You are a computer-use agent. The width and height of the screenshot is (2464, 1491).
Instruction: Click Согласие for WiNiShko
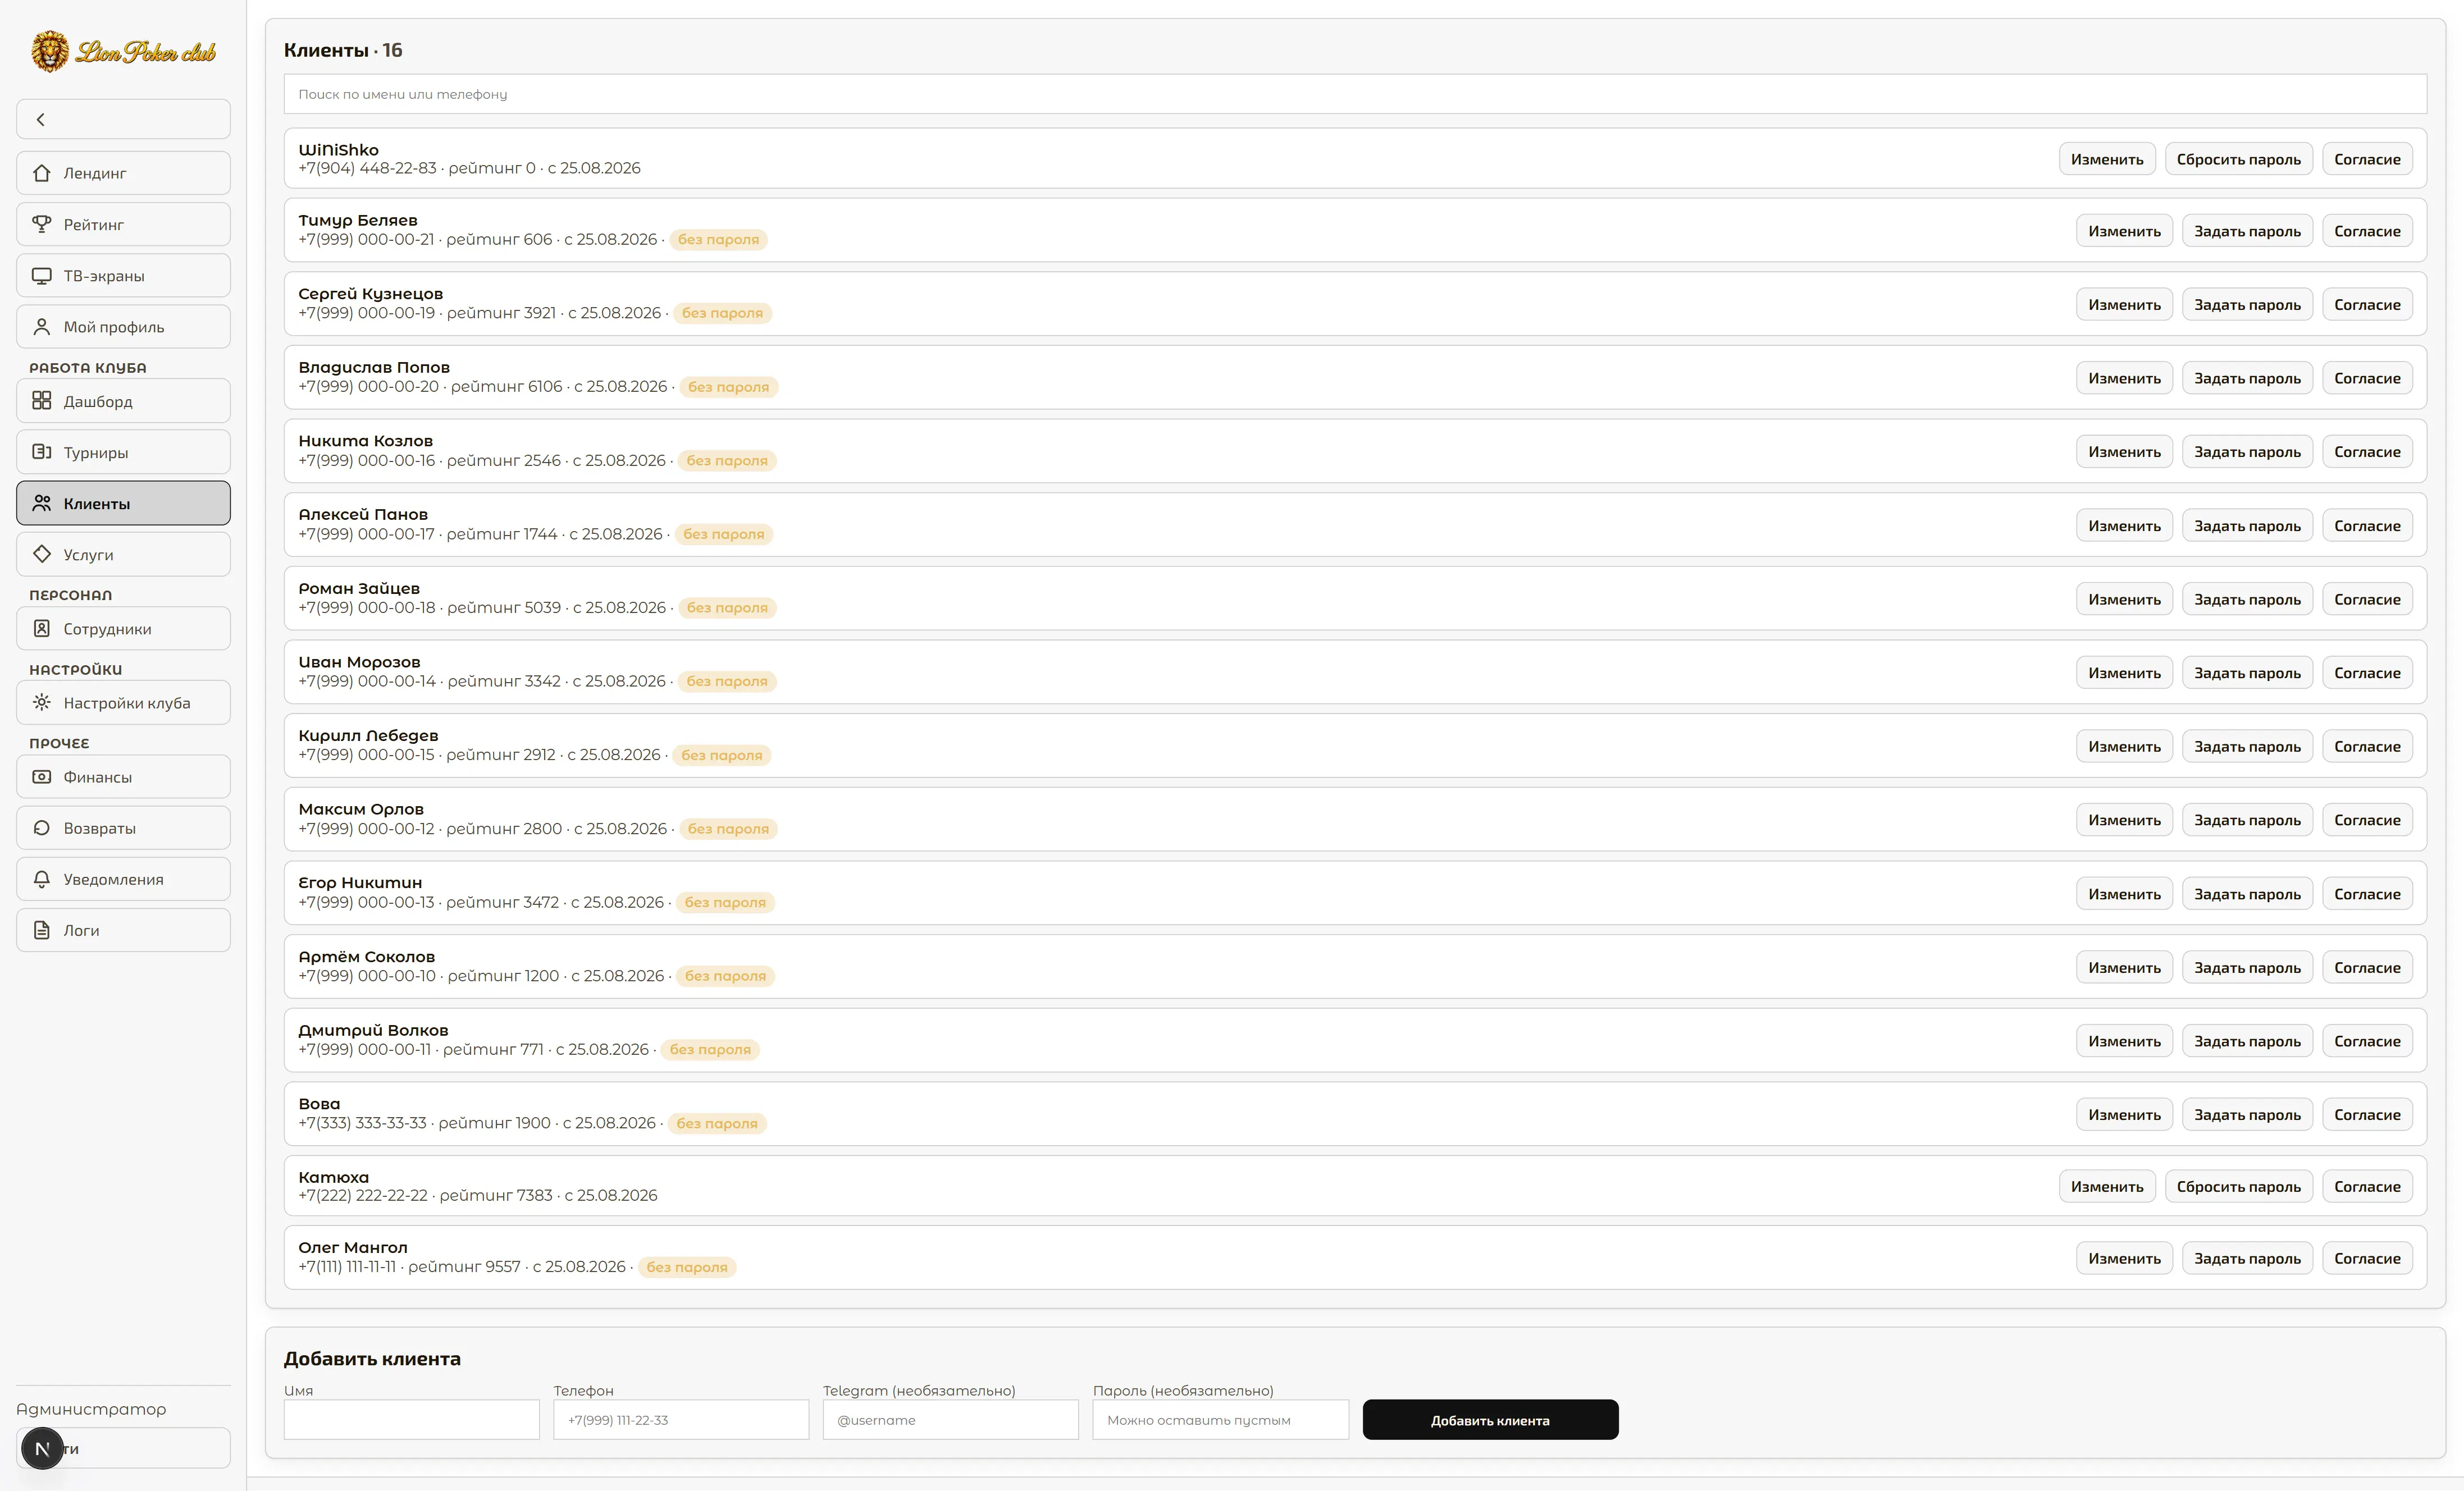2367,159
